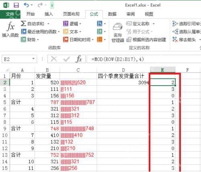Click cell B13 with red value 752
The height and width of the screenshot is (172, 201).
47,155
